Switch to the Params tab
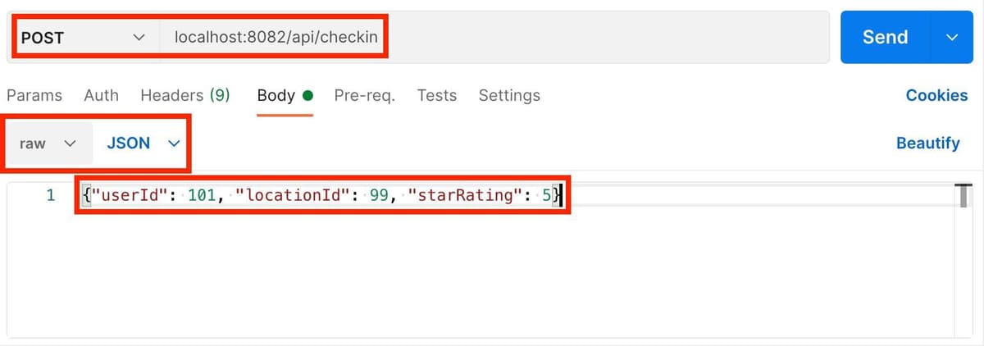 point(34,95)
